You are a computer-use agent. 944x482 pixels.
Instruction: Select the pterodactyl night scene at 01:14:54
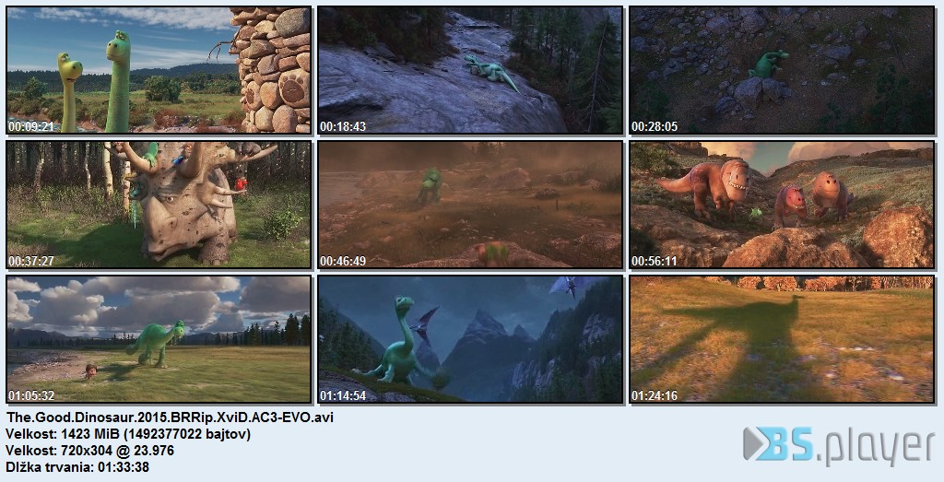pyautogui.click(x=470, y=339)
